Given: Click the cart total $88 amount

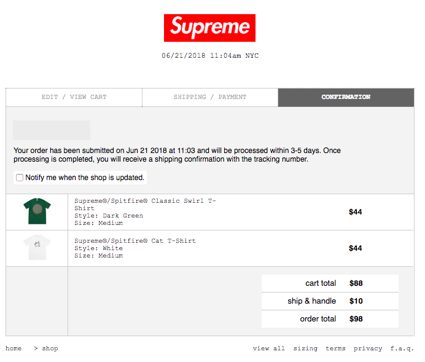Looking at the screenshot, I should tap(356, 283).
